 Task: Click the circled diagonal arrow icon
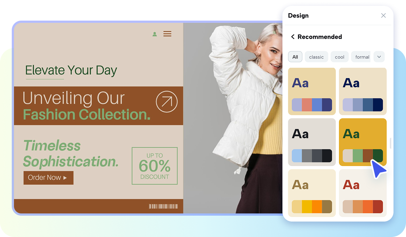point(167,102)
